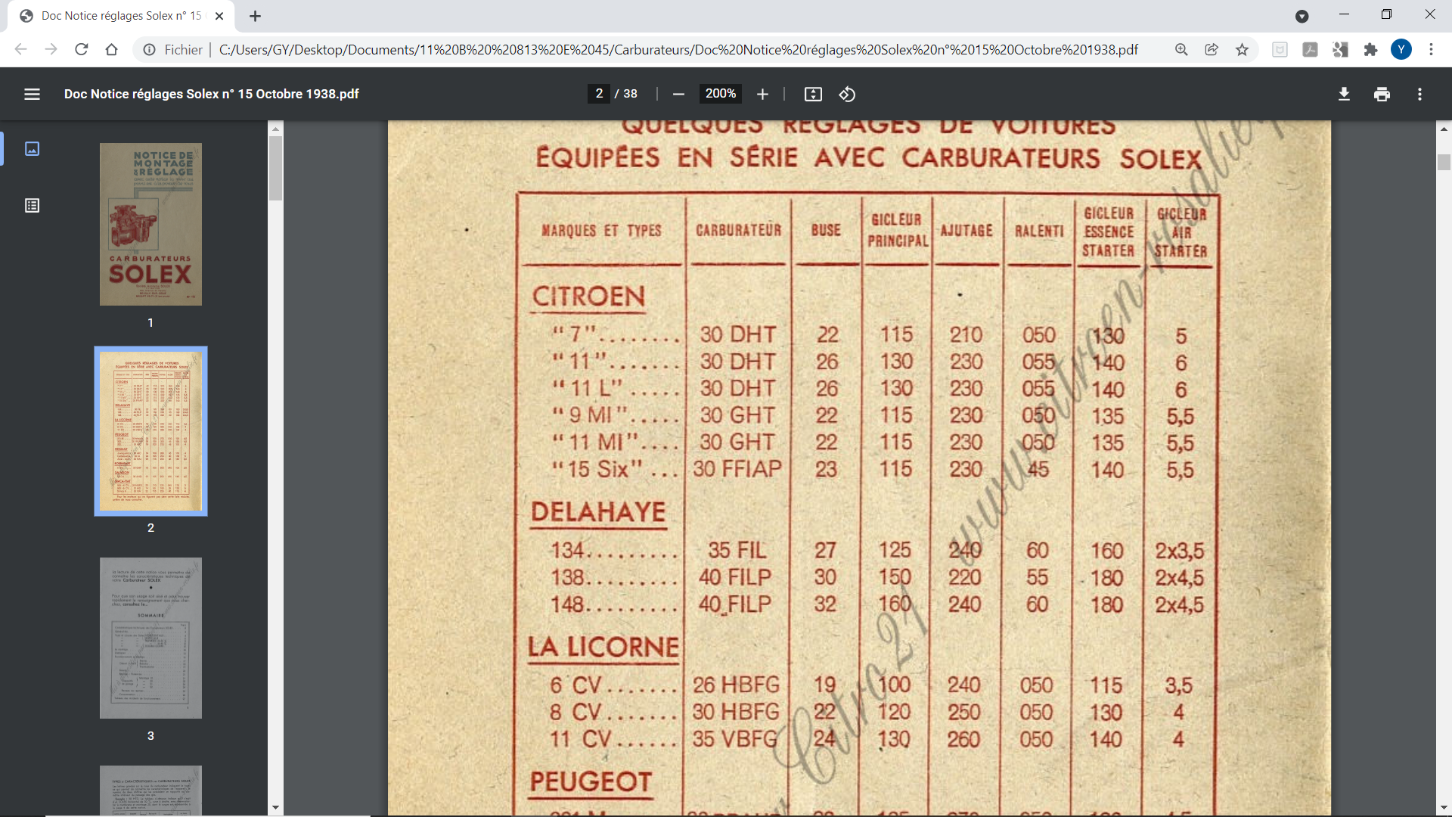
Task: Go forward in browser history
Action: coord(51,49)
